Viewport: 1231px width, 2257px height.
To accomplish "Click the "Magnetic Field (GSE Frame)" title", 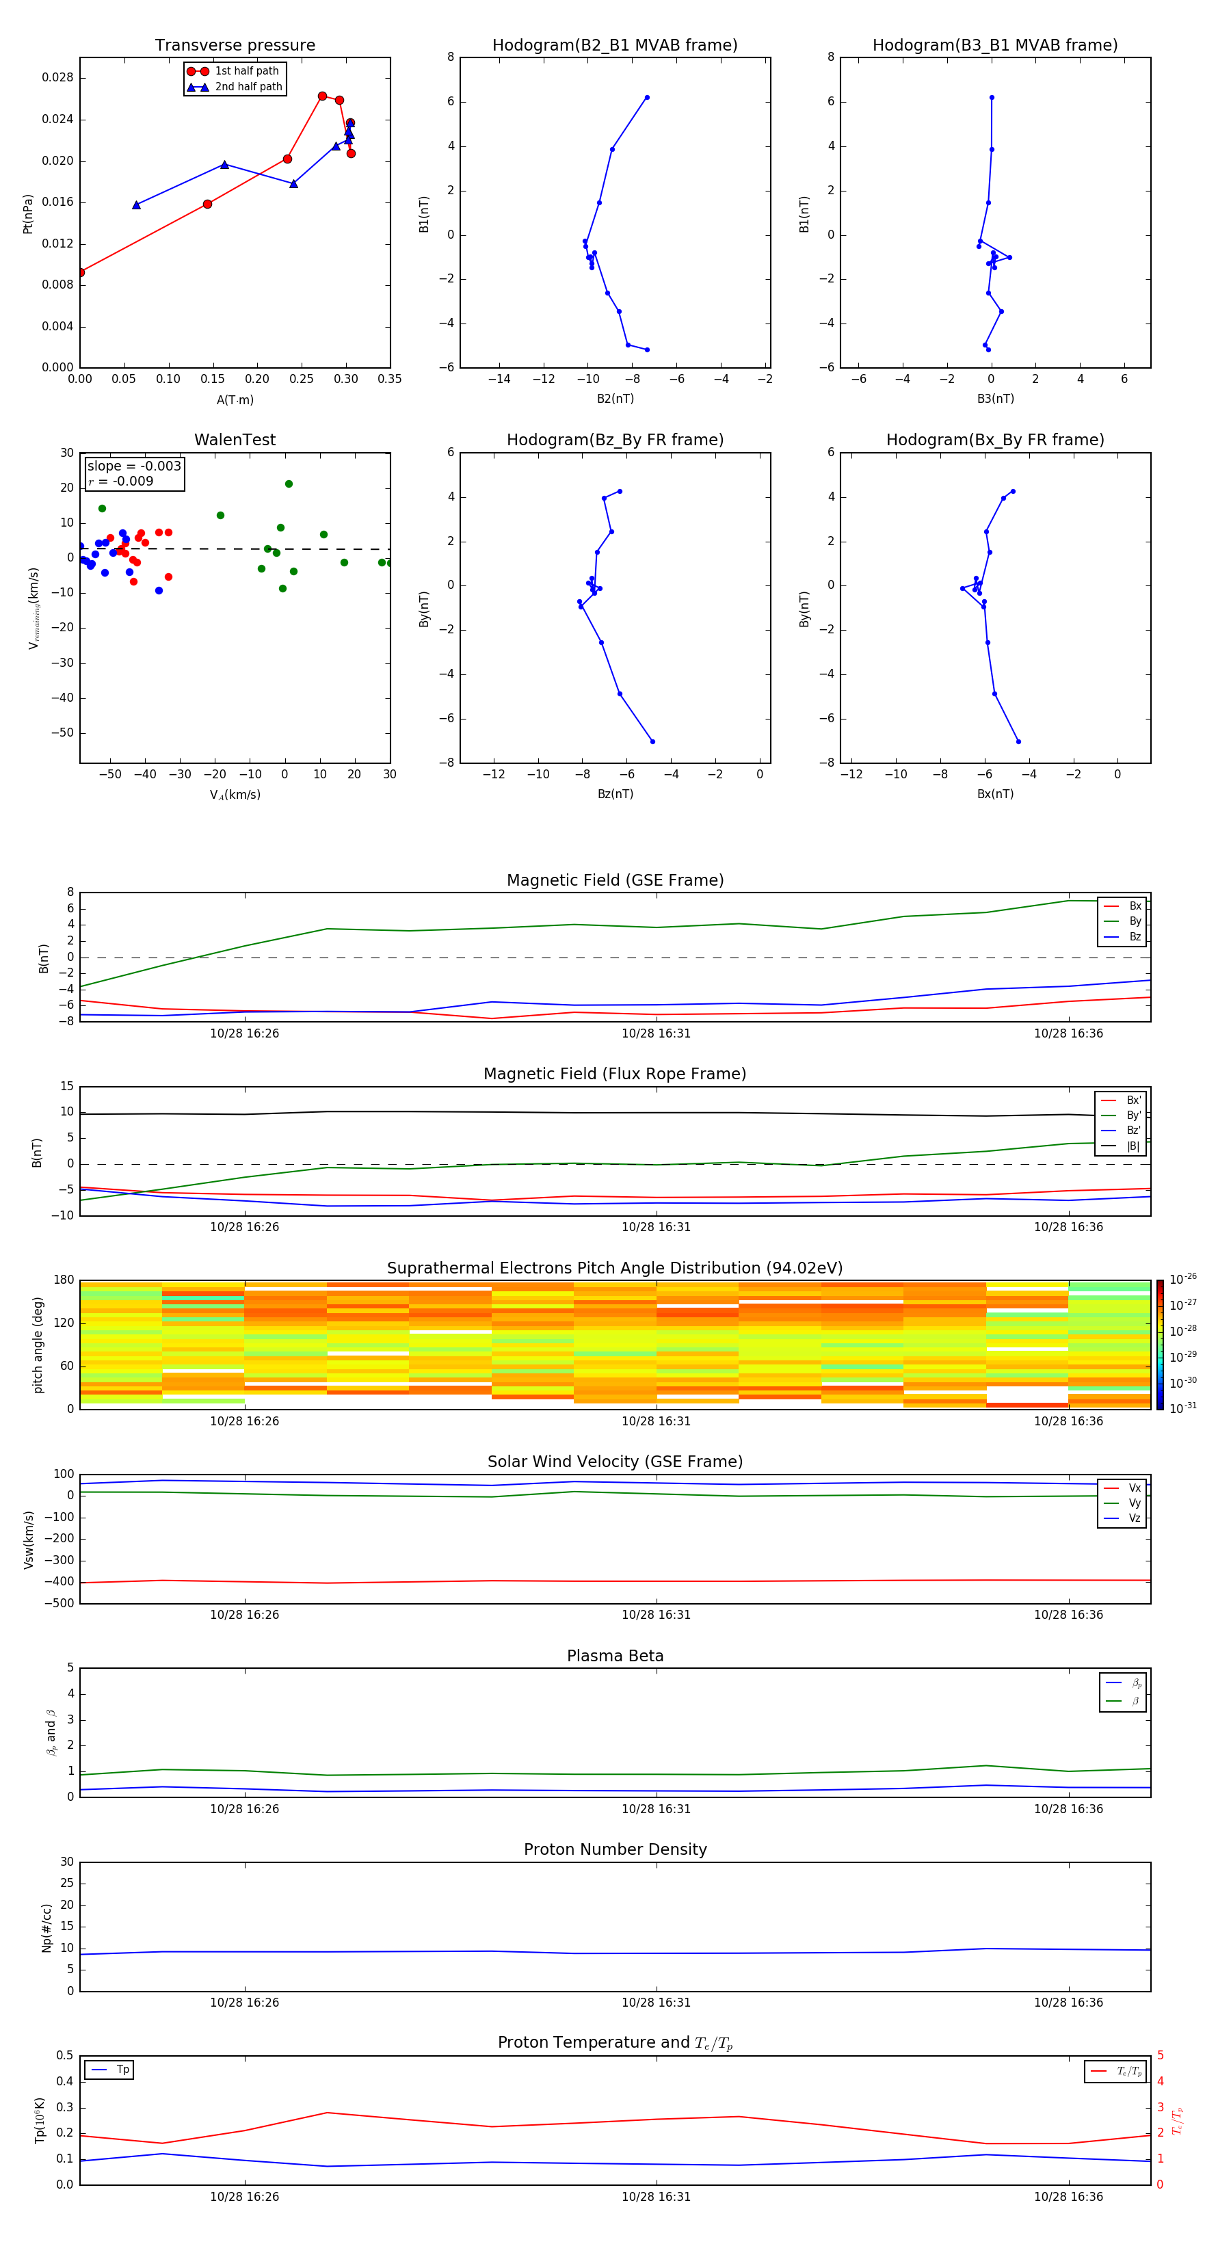I will click(x=615, y=880).
